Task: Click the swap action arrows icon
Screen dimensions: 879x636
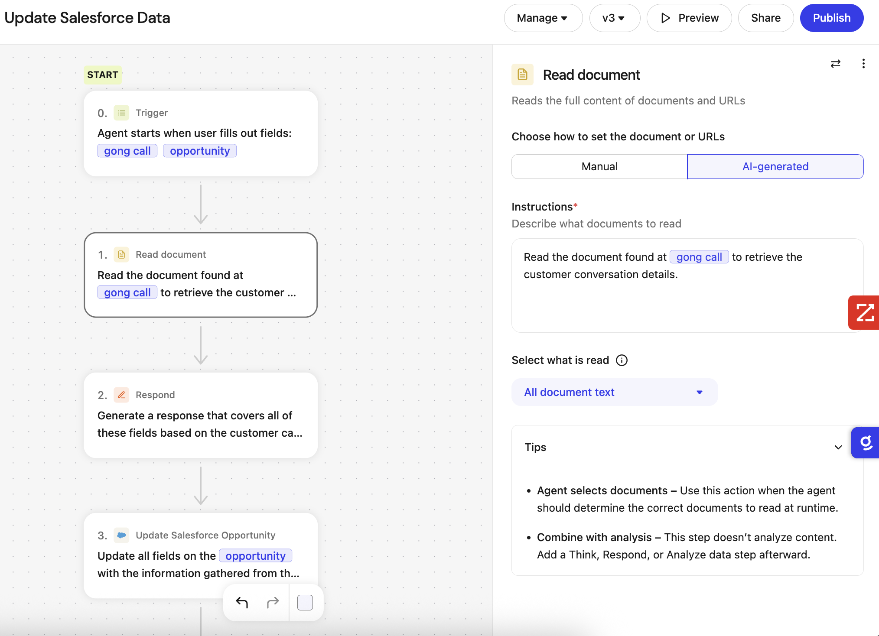Action: [x=835, y=64]
